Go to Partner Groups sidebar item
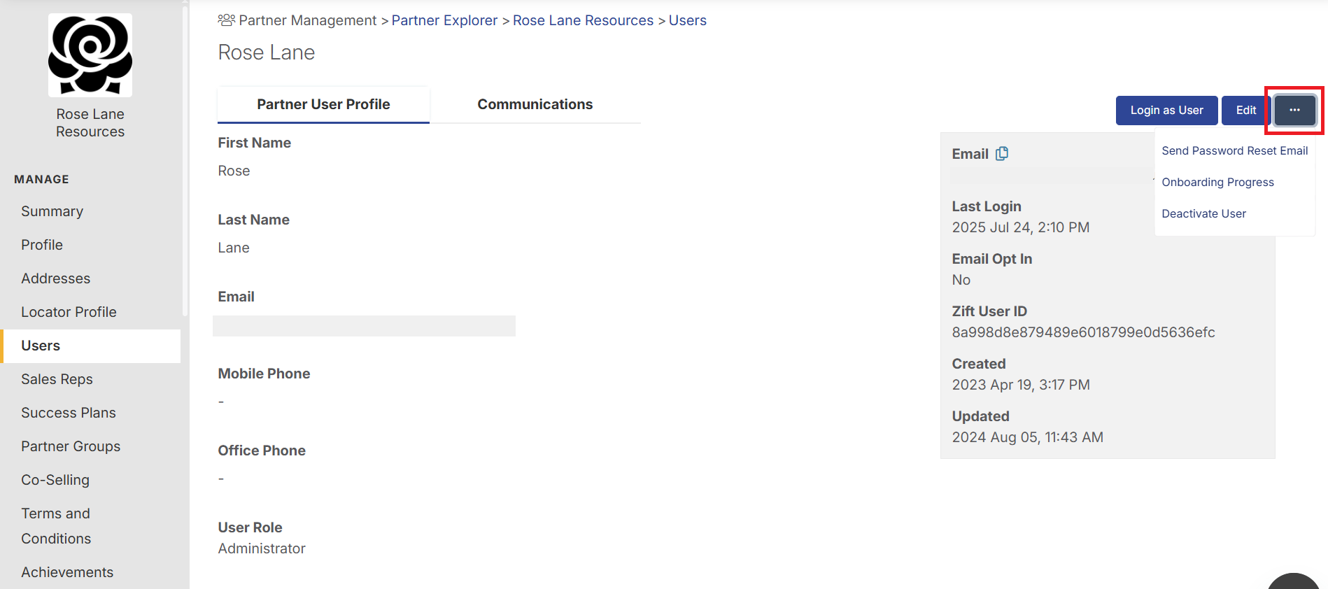The image size is (1328, 589). [x=71, y=446]
